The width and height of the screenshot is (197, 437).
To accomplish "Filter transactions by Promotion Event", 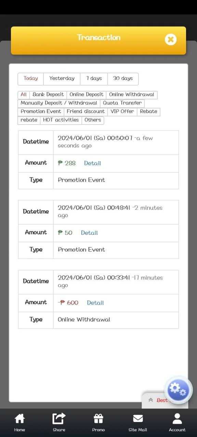I will tap(41, 112).
